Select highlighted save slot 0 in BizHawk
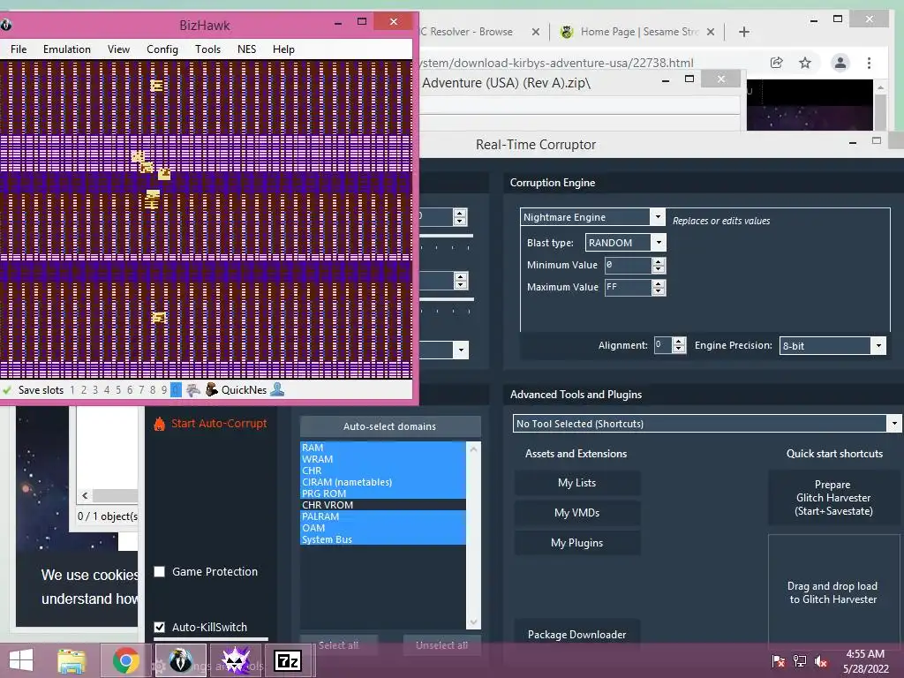904x678 pixels. [176, 390]
